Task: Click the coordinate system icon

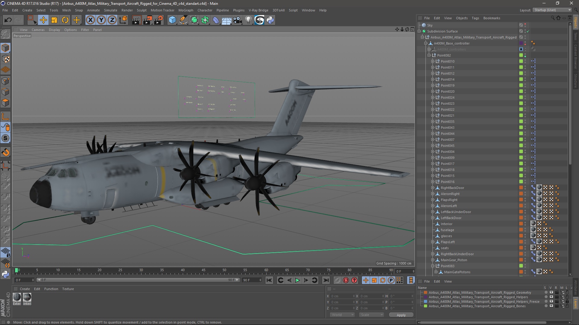Action: point(123,20)
